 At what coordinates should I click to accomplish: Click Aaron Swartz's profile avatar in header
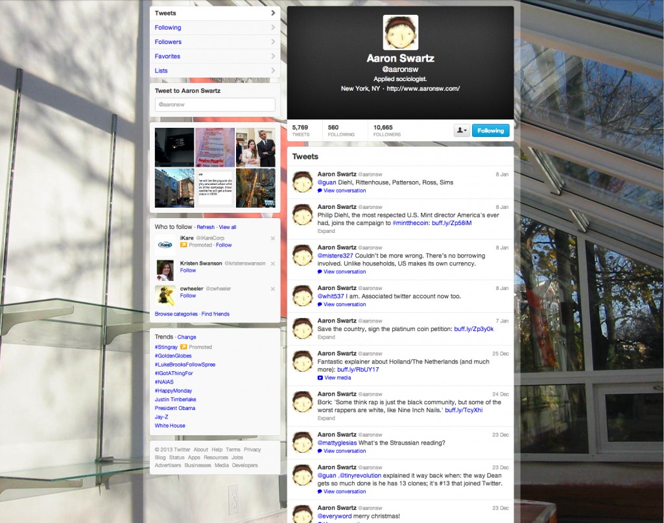pos(401,32)
